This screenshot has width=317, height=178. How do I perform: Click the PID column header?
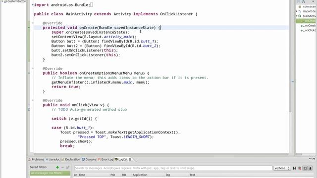(113, 175)
